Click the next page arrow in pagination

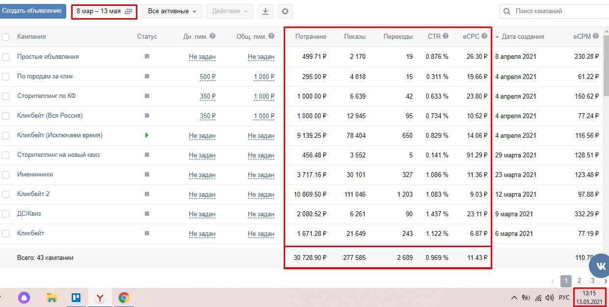point(606,281)
